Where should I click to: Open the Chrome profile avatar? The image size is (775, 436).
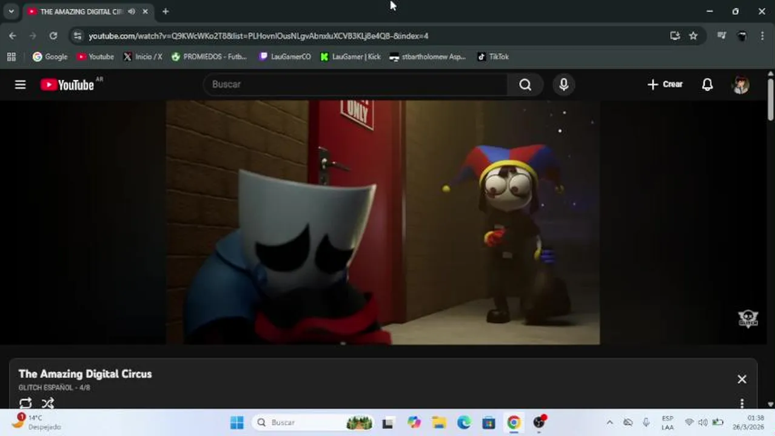pyautogui.click(x=742, y=36)
